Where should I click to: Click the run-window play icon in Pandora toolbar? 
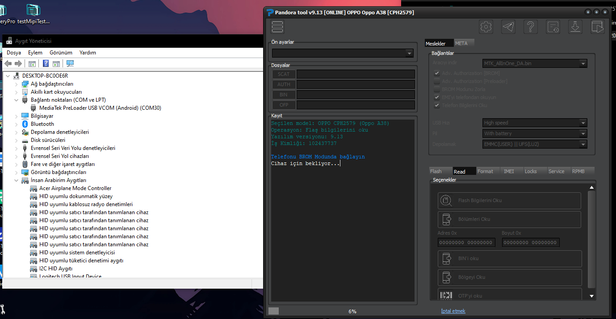pos(597,27)
